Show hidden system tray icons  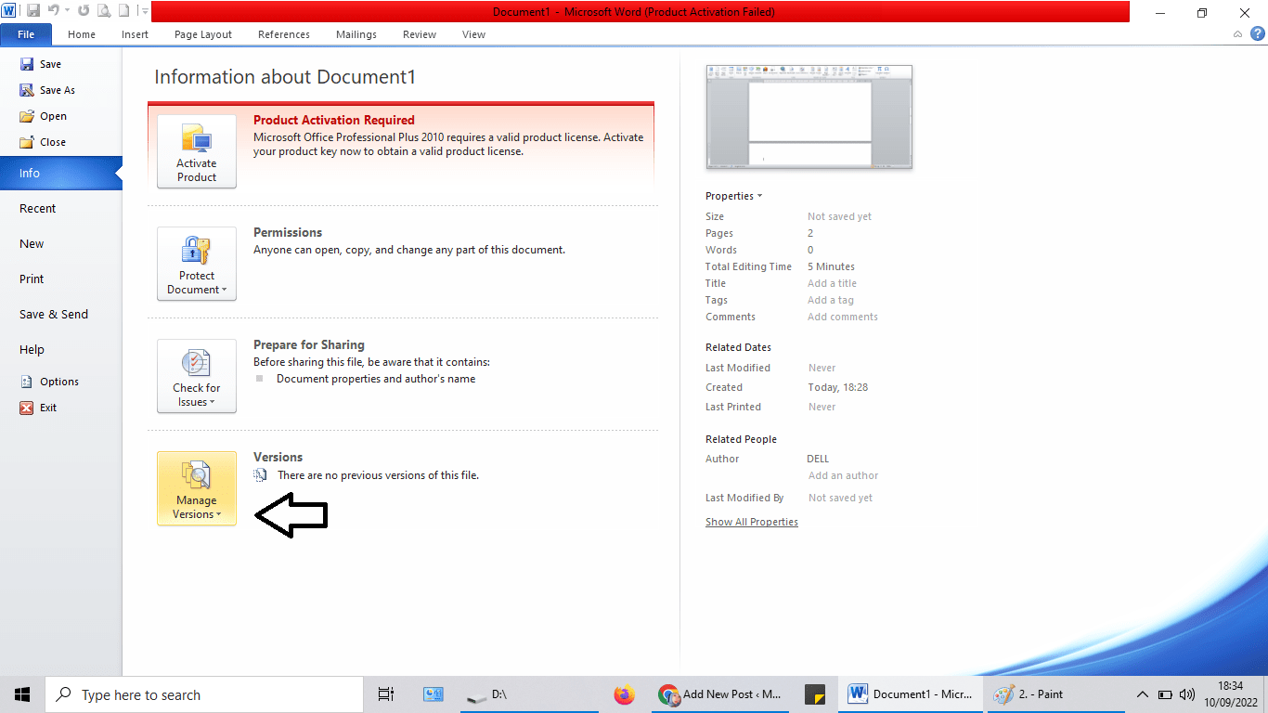tap(1143, 694)
